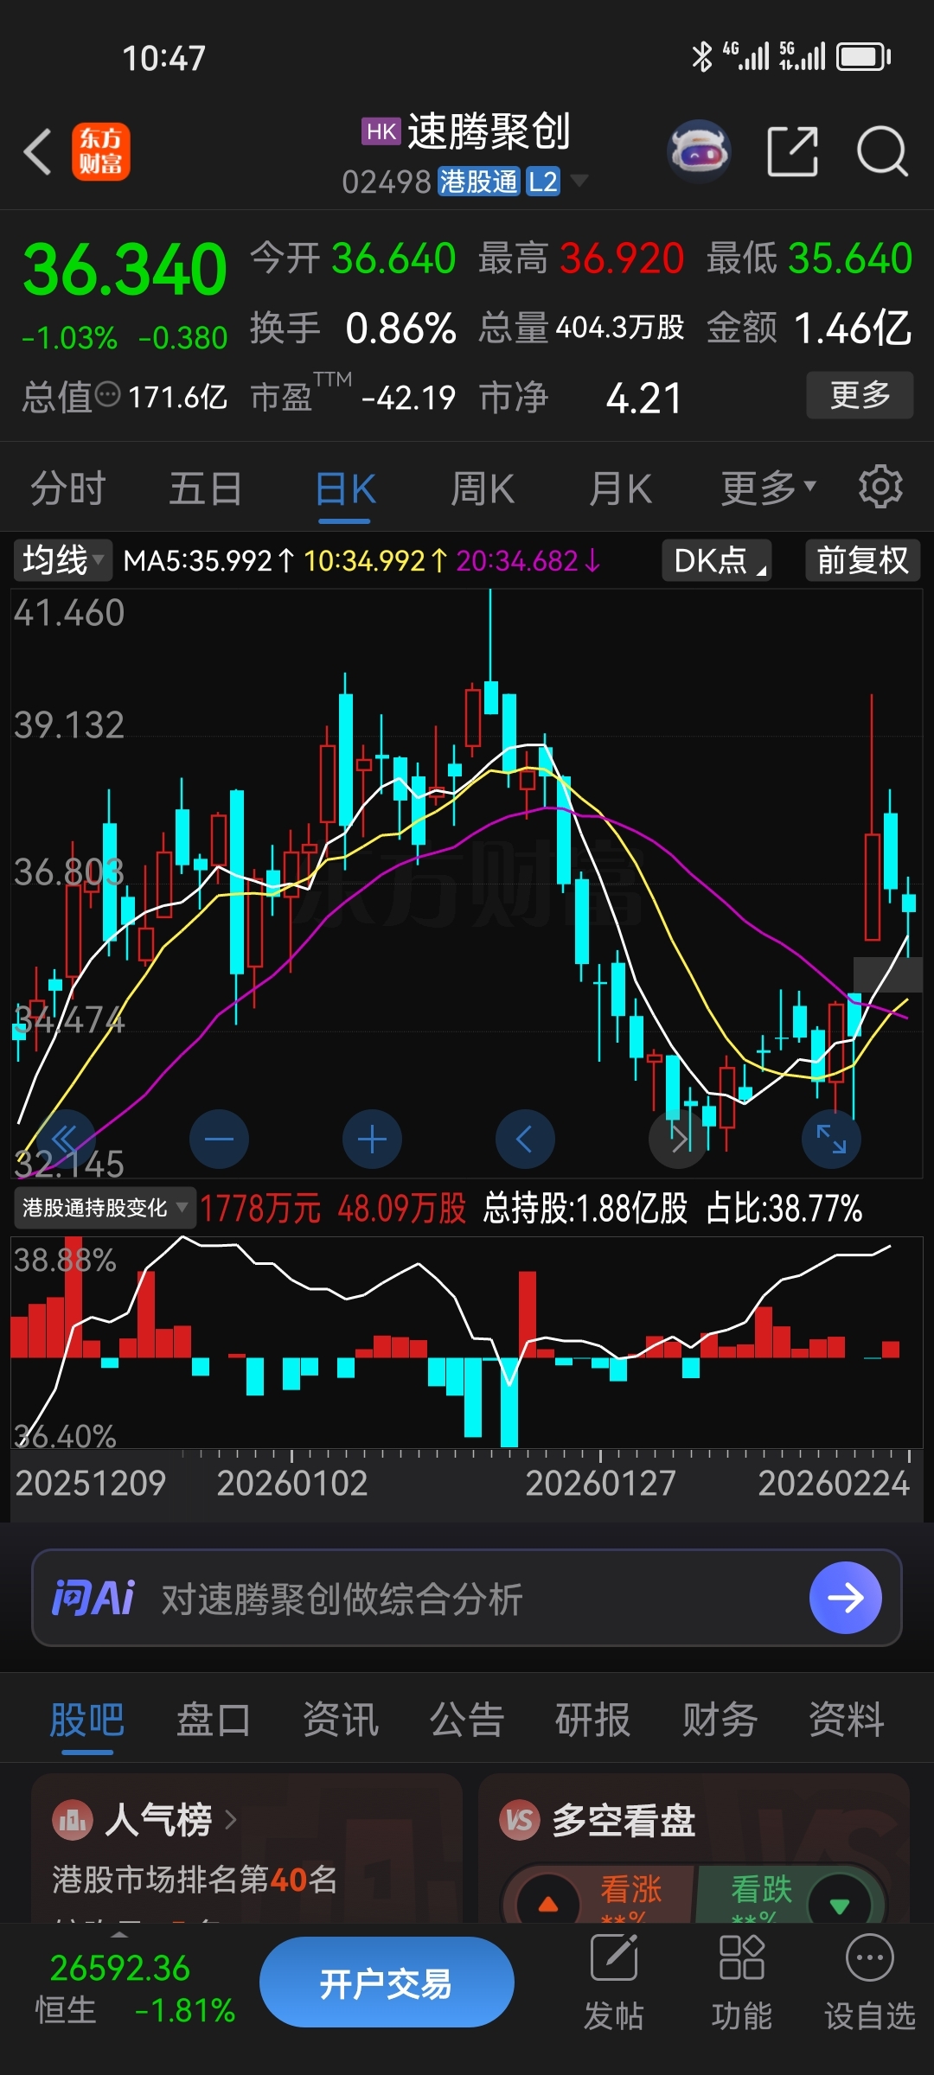Expand stock code dropdown arrow beside L2
934x2075 pixels.
click(579, 180)
